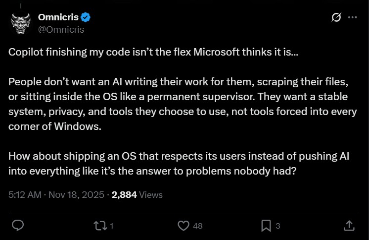Screen dimensions: 369x240
Task: Click the Nov 18, 2025 date
Action: coord(76,195)
